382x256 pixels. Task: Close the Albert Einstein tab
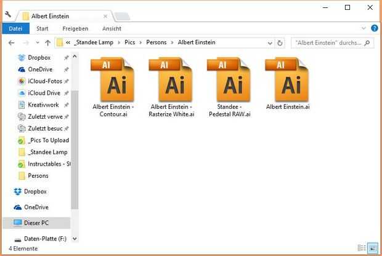click(x=105, y=16)
